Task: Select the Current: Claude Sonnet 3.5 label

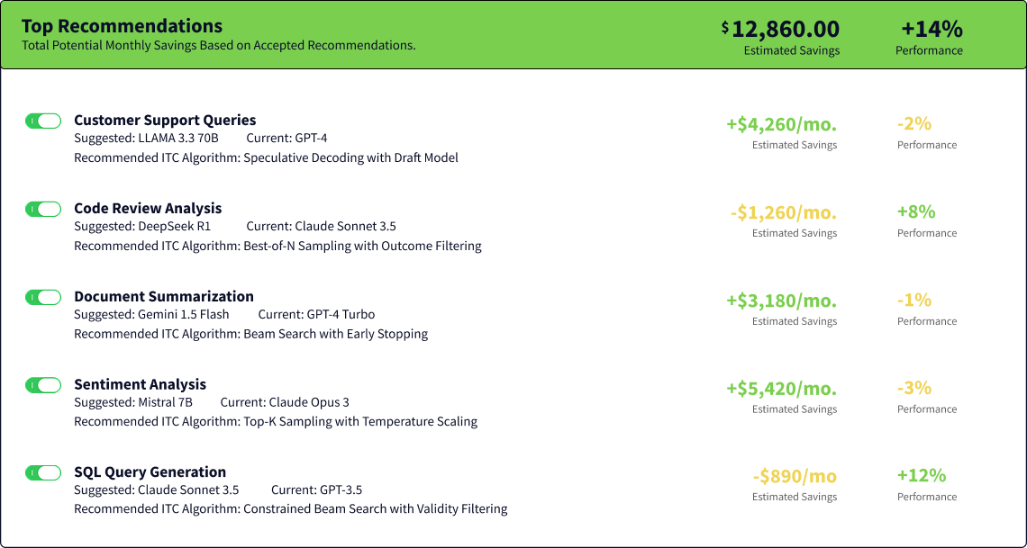Action: [321, 227]
